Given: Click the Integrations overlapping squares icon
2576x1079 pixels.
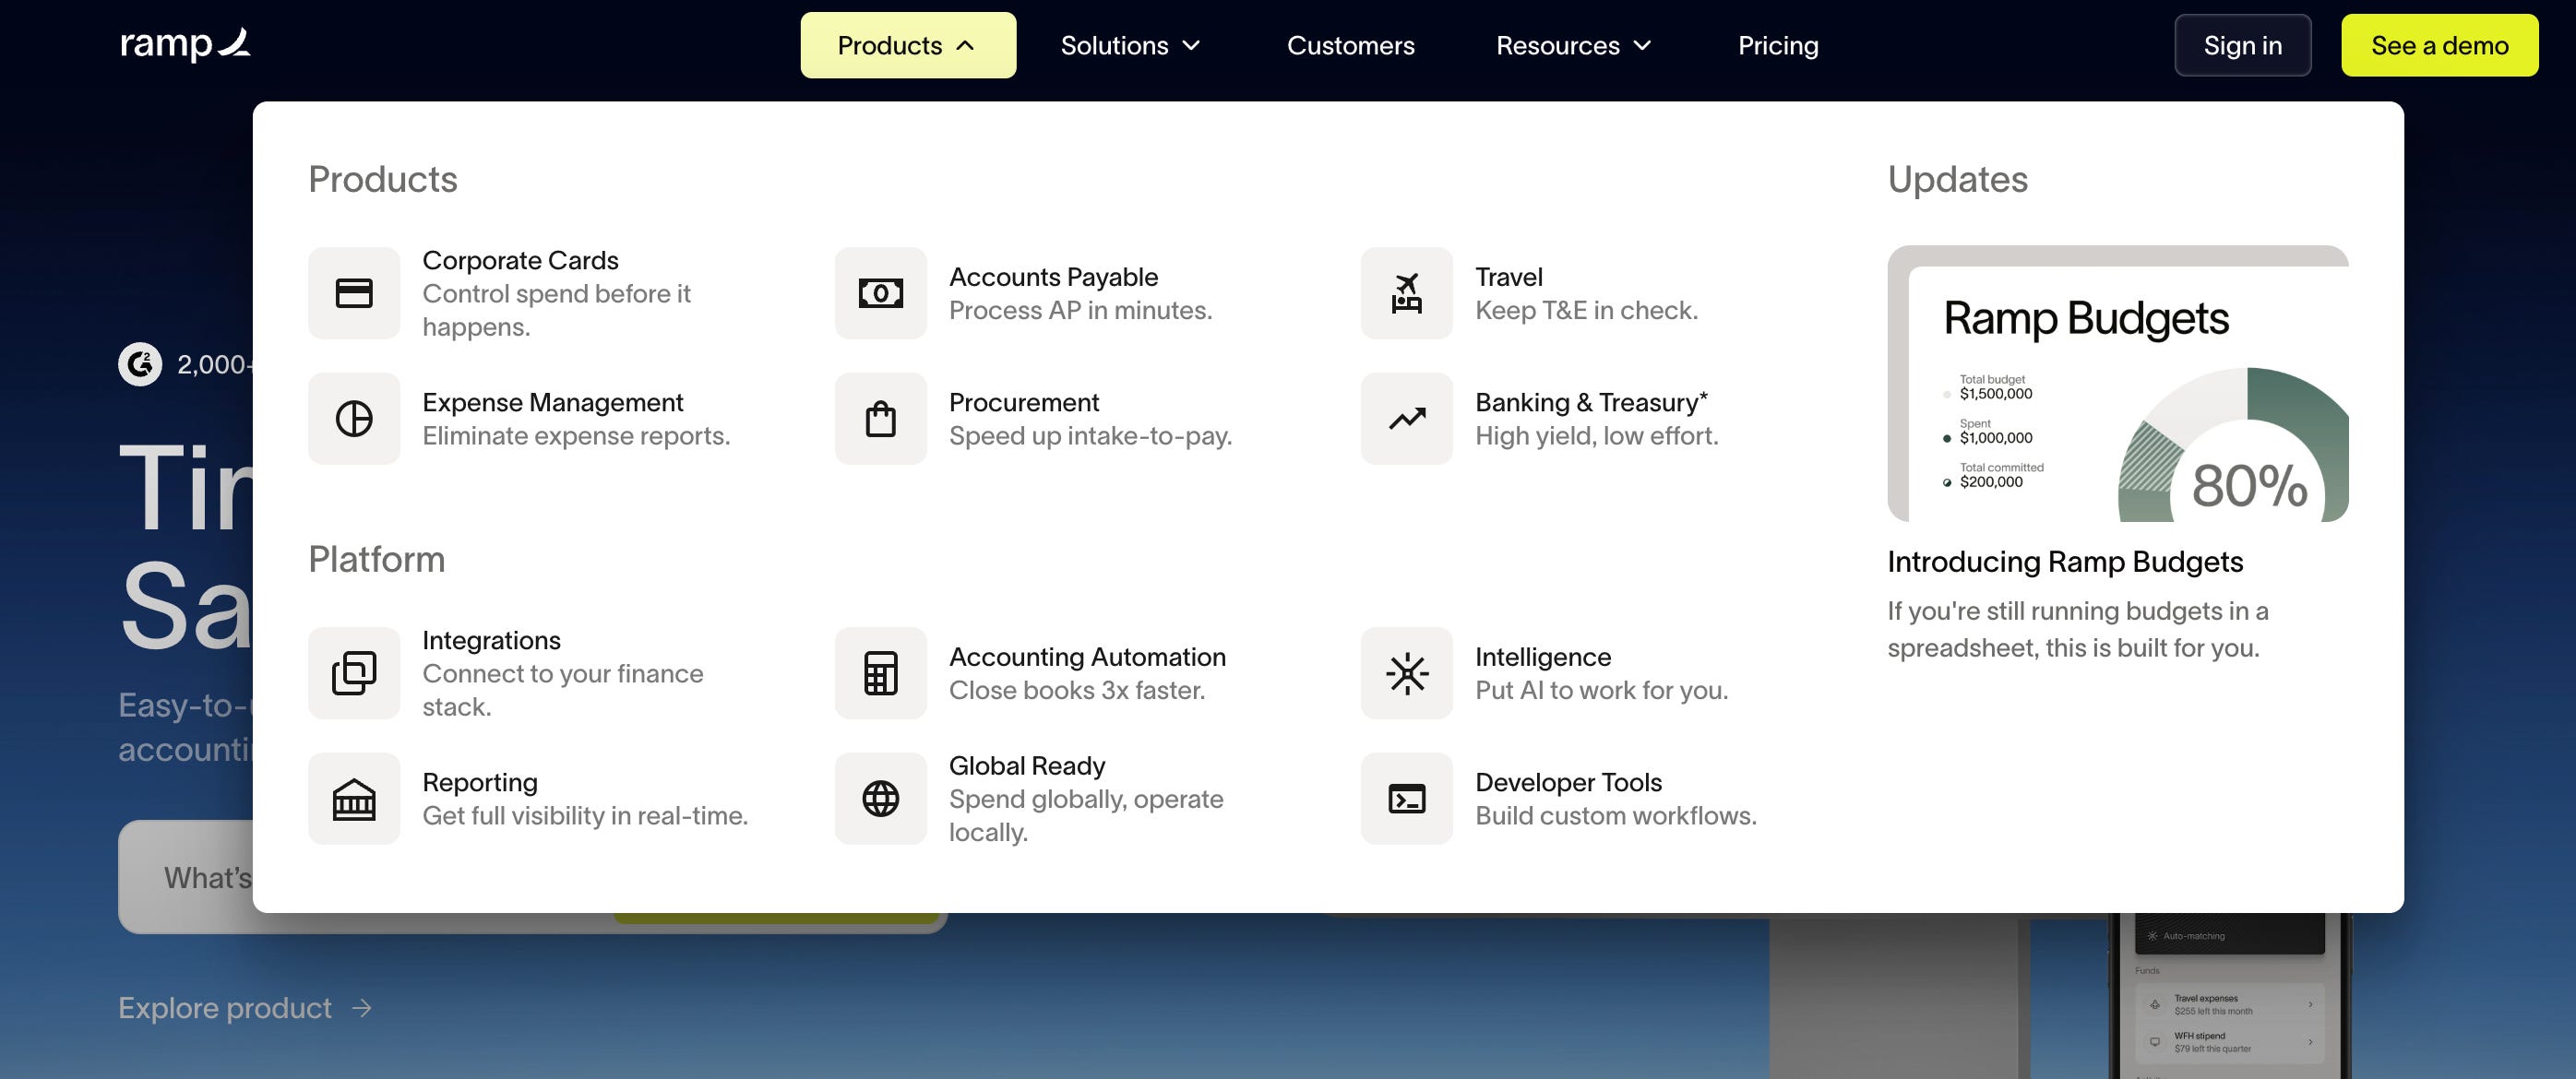Looking at the screenshot, I should 354,673.
